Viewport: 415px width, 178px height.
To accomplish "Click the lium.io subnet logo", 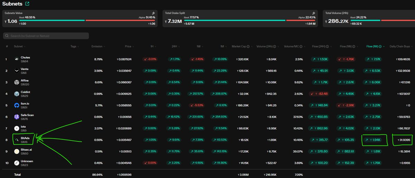I will click(x=17, y=105).
